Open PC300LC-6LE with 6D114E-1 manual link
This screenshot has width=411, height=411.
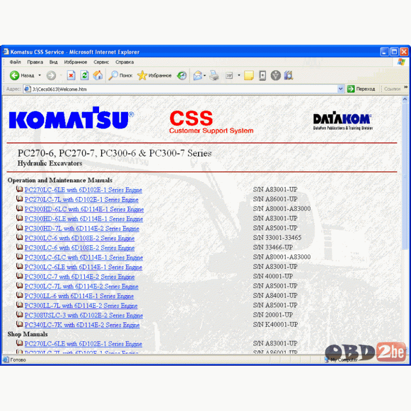coord(83,267)
